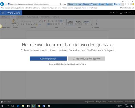
Task: Click the text highlight color icon
Action: 36,24
